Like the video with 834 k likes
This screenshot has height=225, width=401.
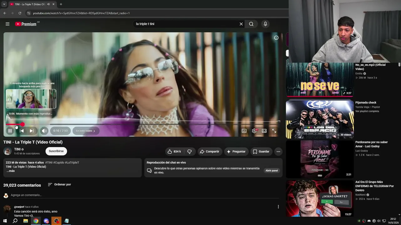(x=174, y=152)
